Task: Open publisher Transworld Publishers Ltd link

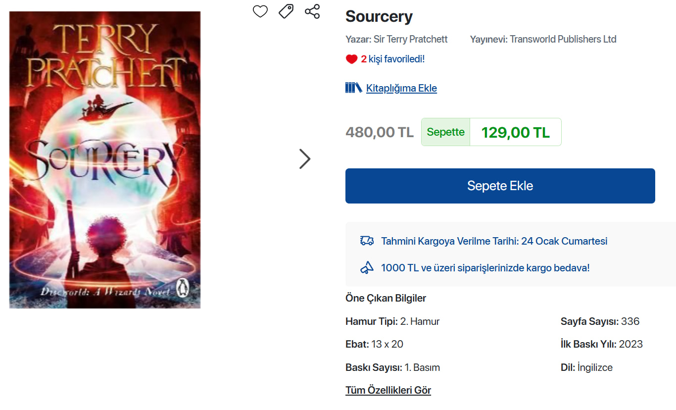Action: [x=563, y=39]
